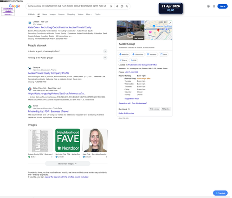The image size is (232, 198).
Task: Click State of New York favicon
Action: (30, 89)
